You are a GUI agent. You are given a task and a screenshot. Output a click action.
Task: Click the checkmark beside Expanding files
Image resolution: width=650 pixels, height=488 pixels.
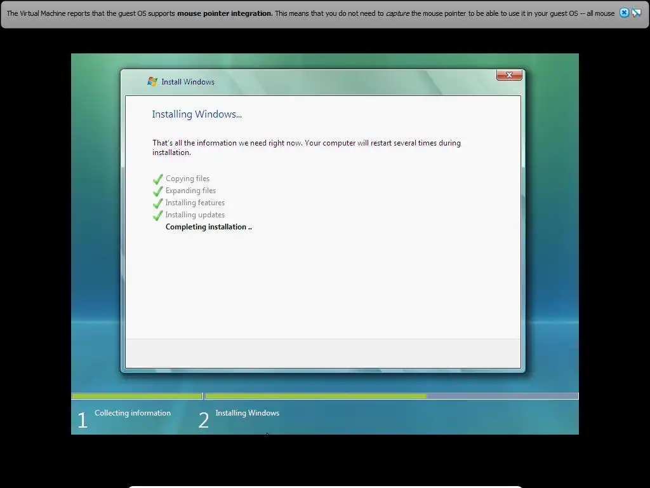tap(158, 191)
